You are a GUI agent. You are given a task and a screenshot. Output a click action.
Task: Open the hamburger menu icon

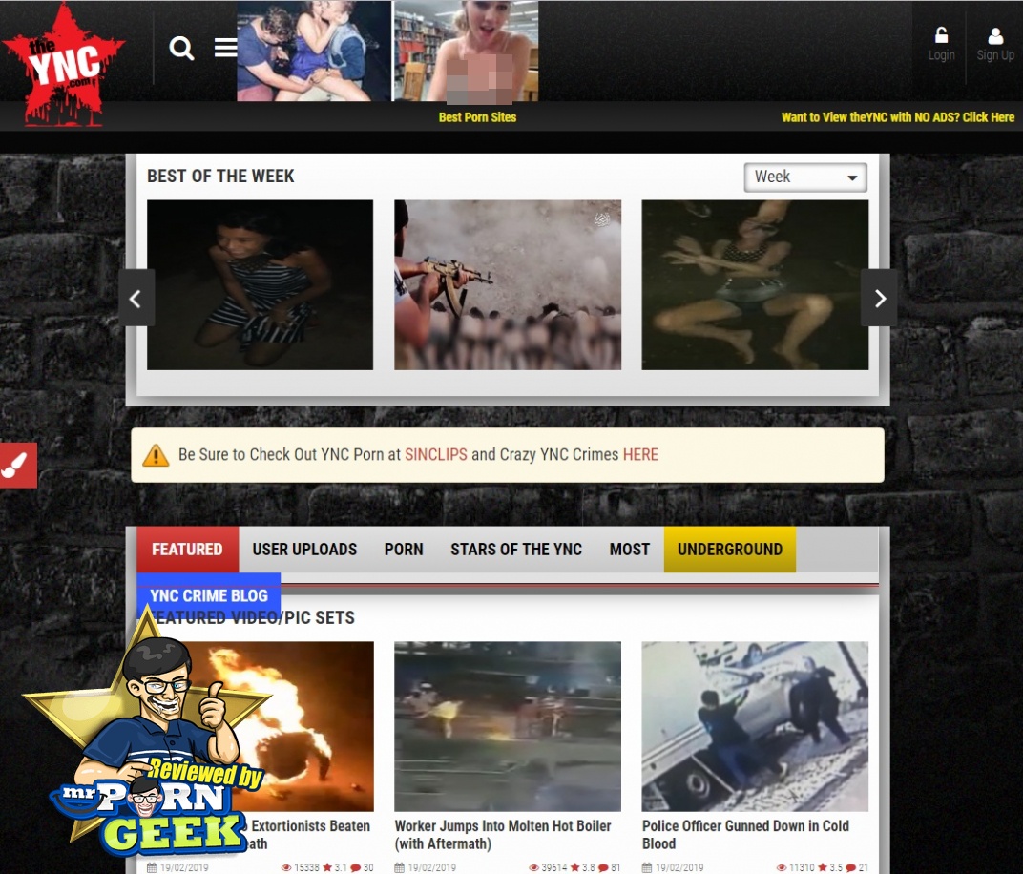(225, 48)
